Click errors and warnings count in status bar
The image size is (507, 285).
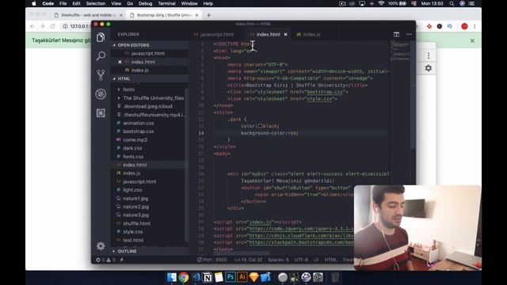coord(105,260)
